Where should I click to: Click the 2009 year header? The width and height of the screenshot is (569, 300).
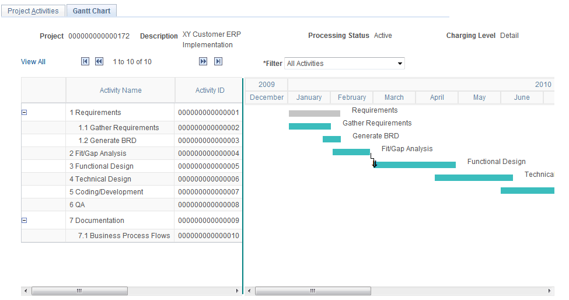point(266,85)
